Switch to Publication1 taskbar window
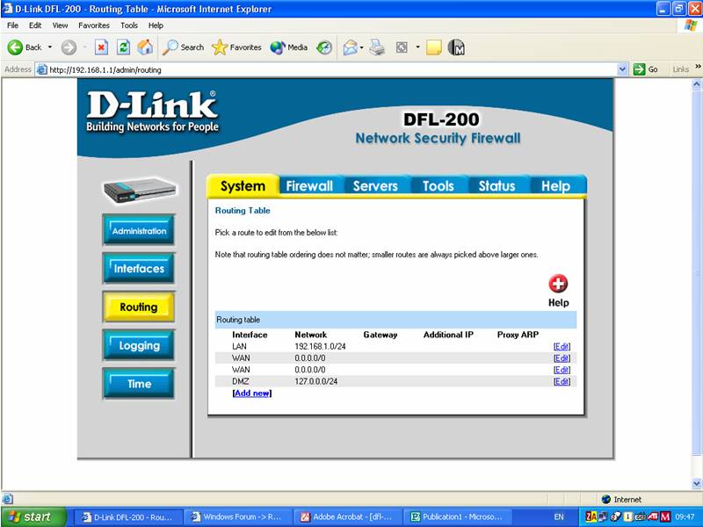This screenshot has width=703, height=527. (x=457, y=516)
